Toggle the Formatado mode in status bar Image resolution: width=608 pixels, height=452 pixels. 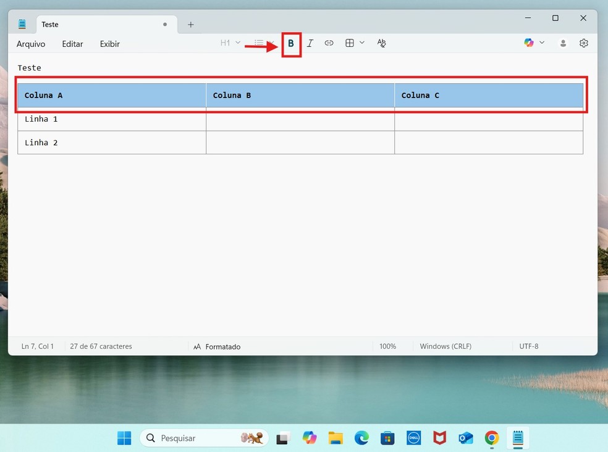click(x=217, y=346)
